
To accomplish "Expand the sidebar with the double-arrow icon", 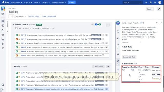I will 3,89.
